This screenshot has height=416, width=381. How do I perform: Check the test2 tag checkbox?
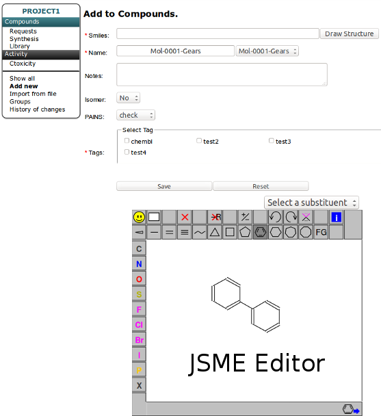click(199, 141)
